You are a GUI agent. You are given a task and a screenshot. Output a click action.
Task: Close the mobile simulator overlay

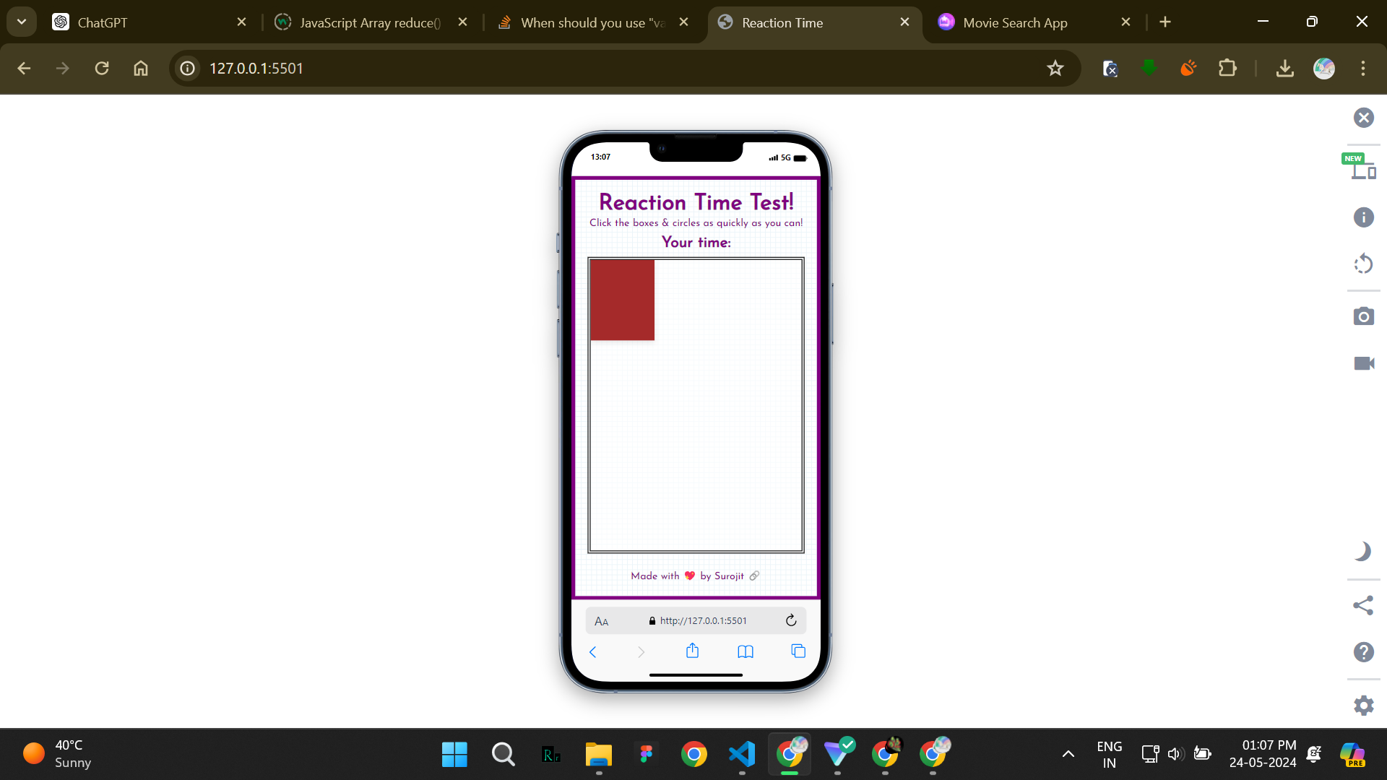coord(1364,117)
